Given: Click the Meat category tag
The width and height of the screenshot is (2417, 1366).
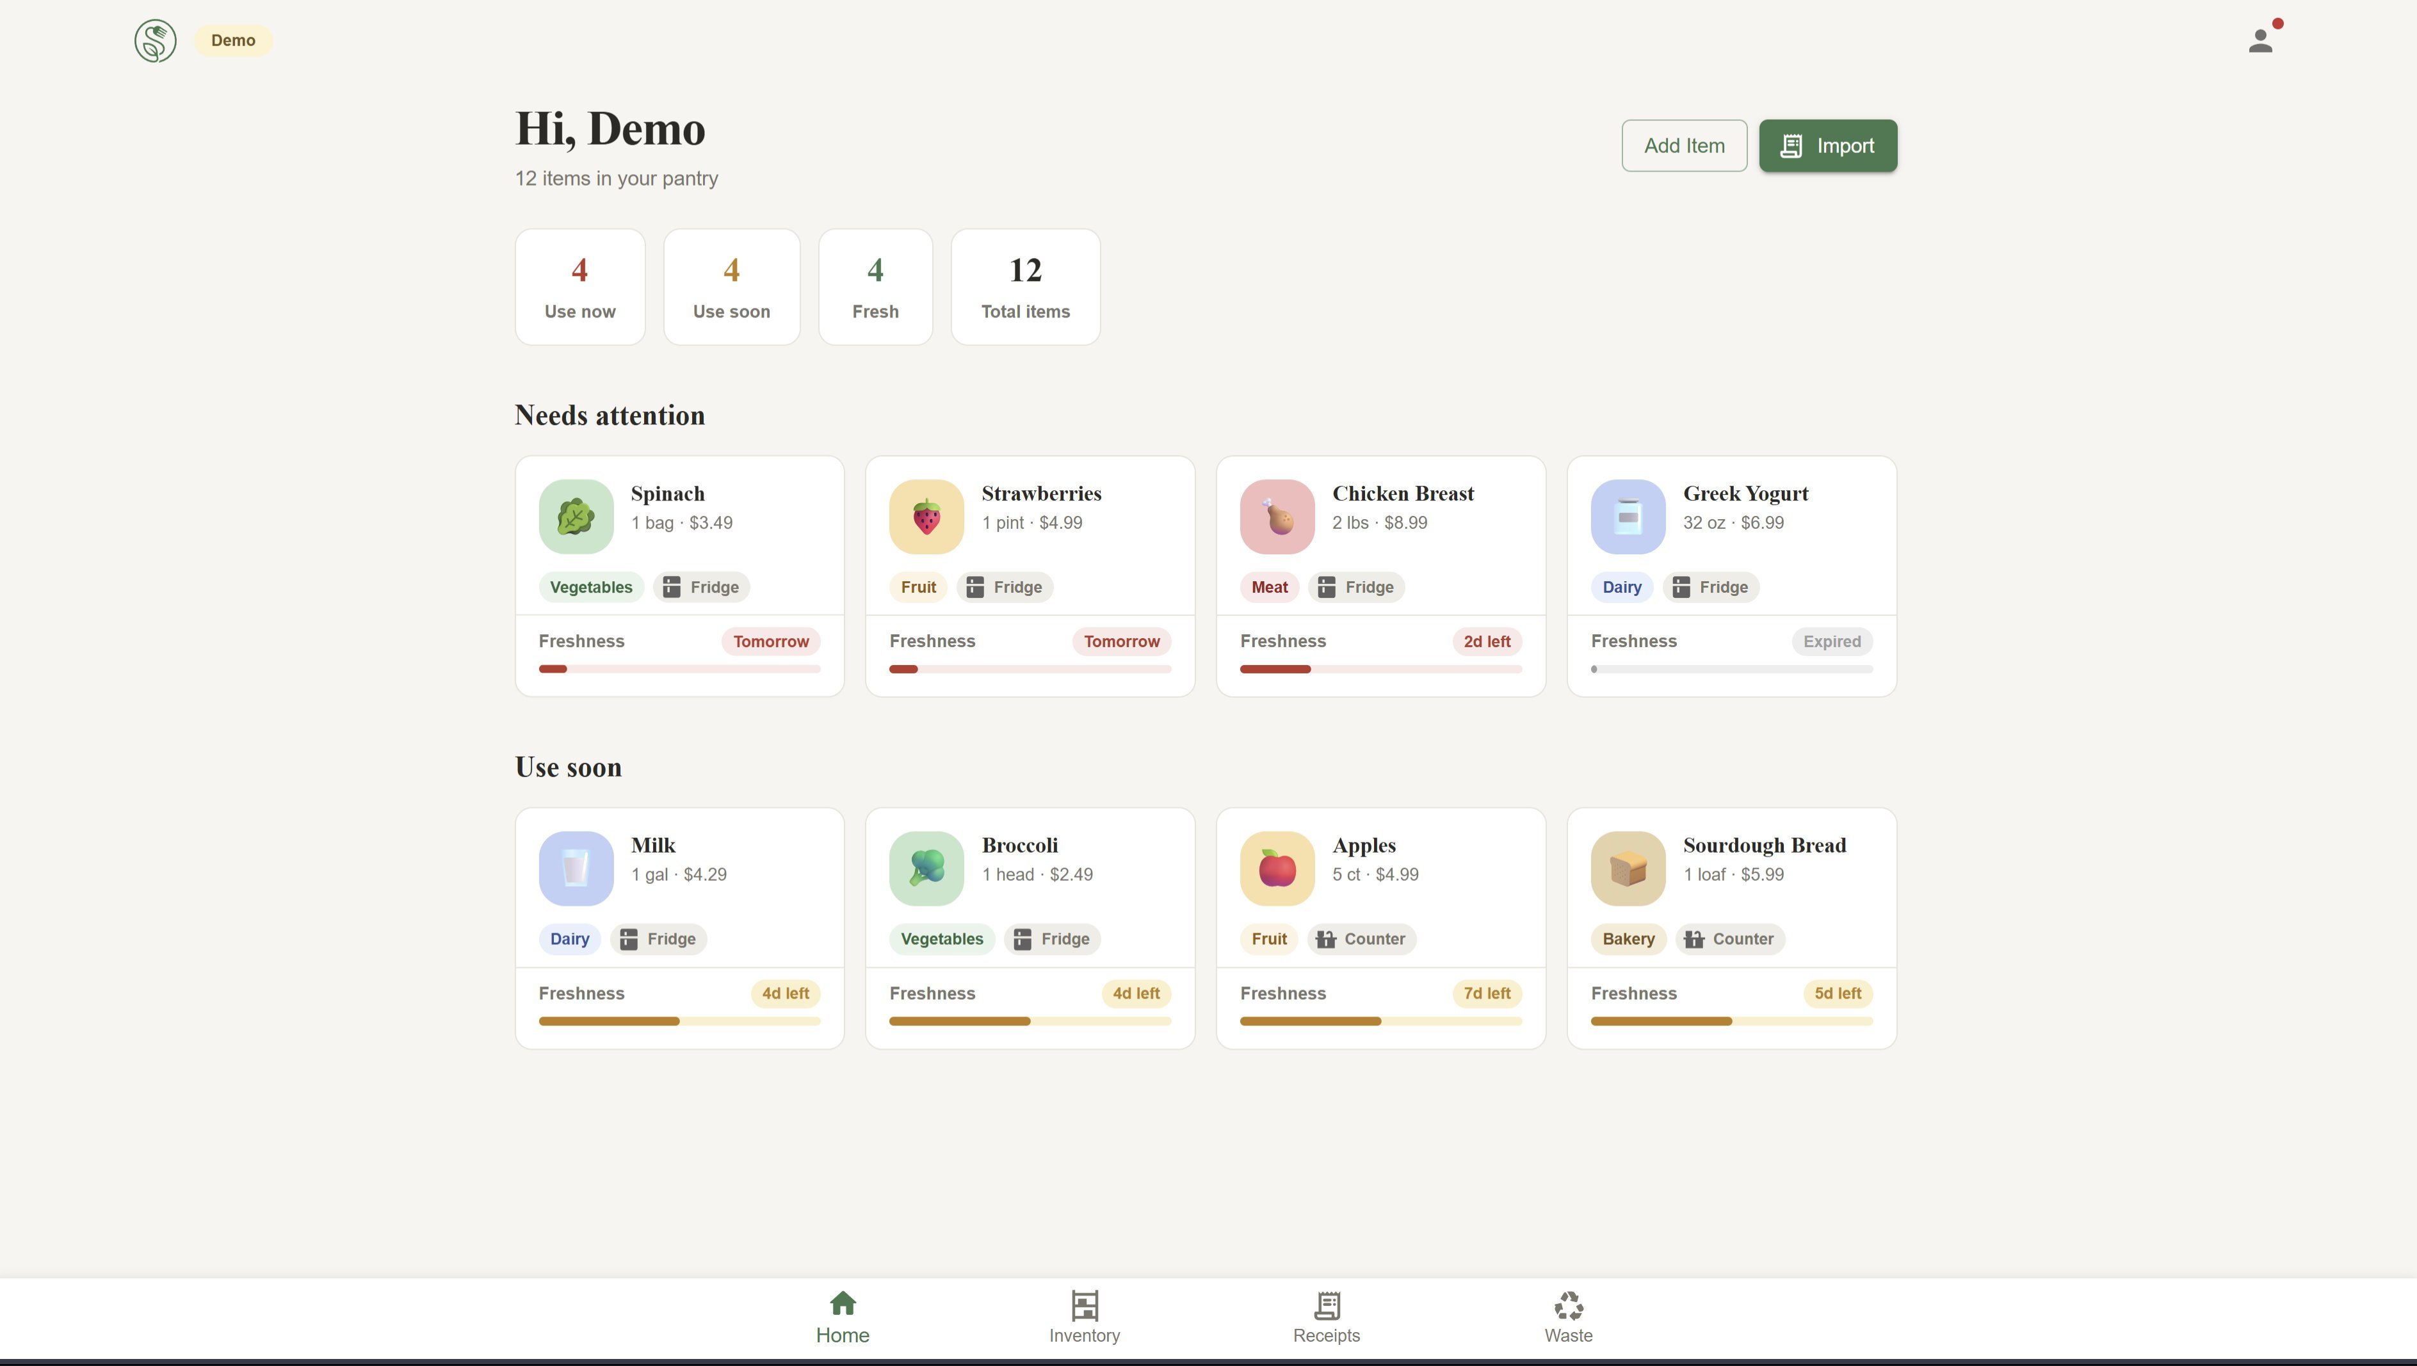Looking at the screenshot, I should pyautogui.click(x=1270, y=588).
